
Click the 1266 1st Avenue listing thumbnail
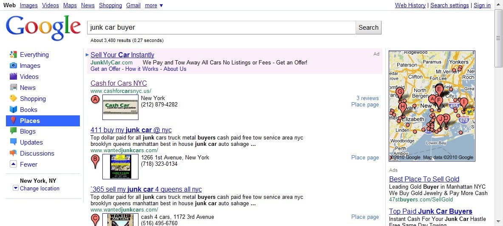(120, 167)
